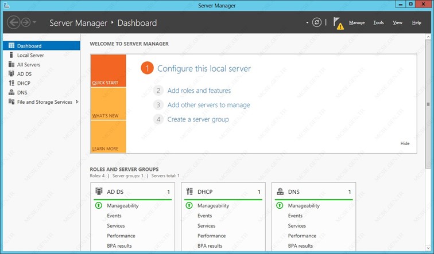
Task: Click step 3 number circle
Action: click(158, 105)
